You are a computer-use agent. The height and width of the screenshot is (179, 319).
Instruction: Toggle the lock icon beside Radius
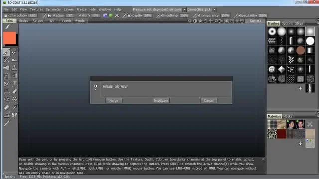49,15
